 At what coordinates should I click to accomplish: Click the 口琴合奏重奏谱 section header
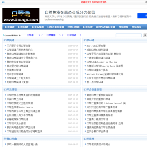coord(93,89)
